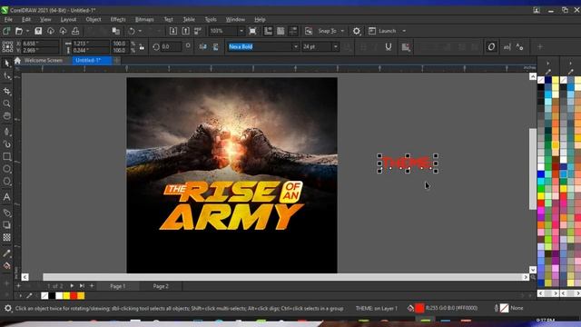
Task: Select the Artistic Media tool
Action: tap(6, 144)
